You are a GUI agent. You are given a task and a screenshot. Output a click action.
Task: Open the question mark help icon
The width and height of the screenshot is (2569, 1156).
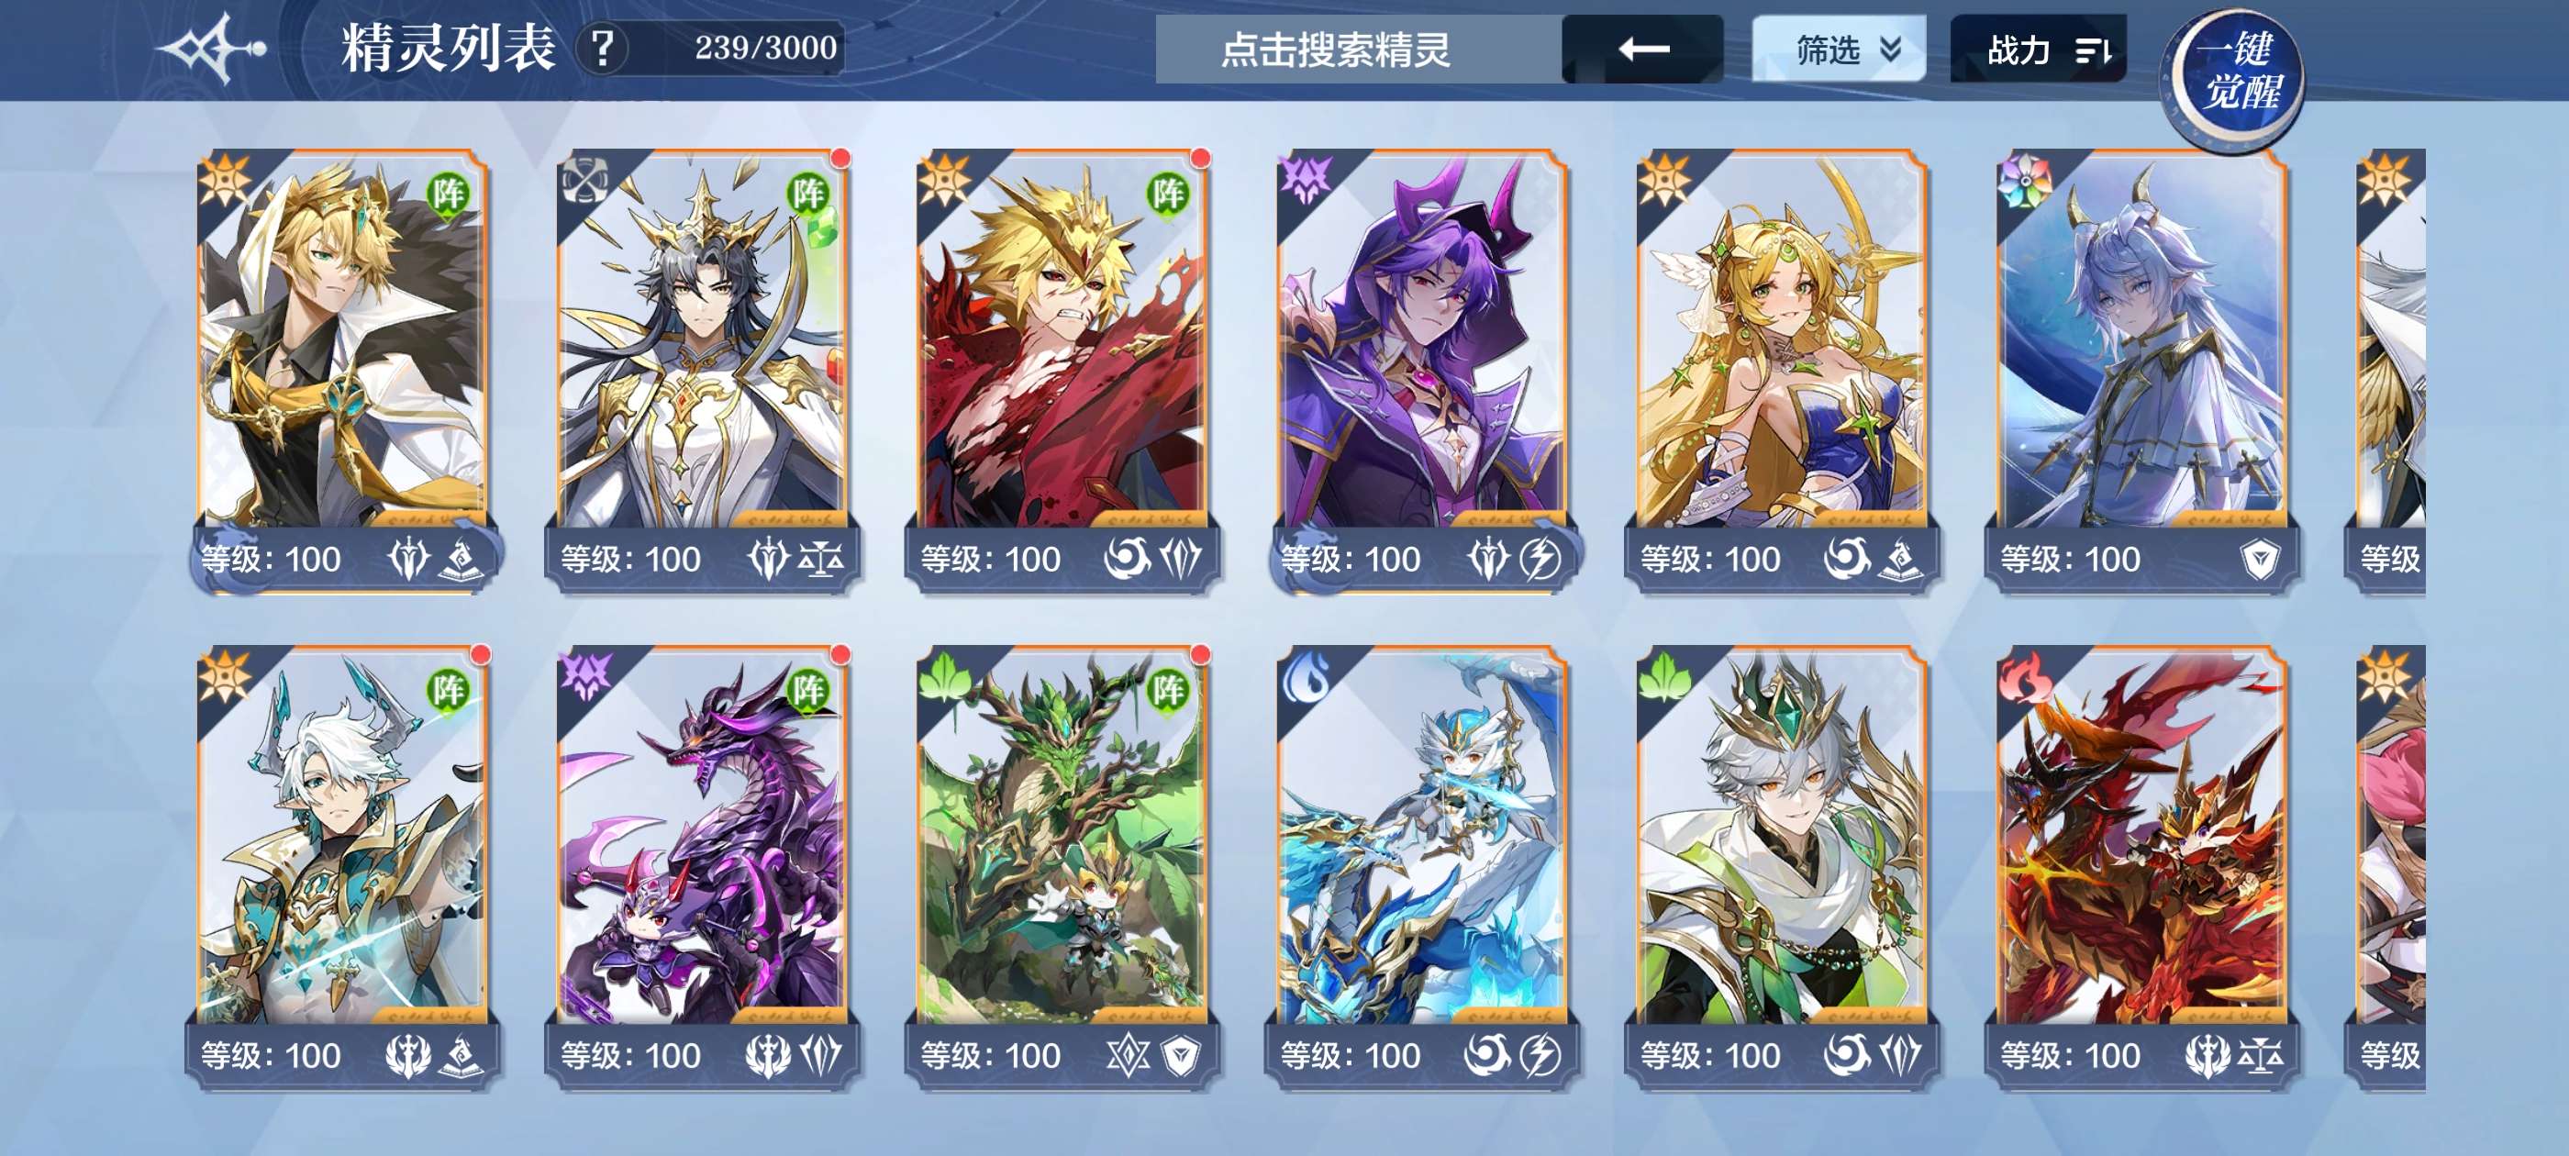click(603, 48)
